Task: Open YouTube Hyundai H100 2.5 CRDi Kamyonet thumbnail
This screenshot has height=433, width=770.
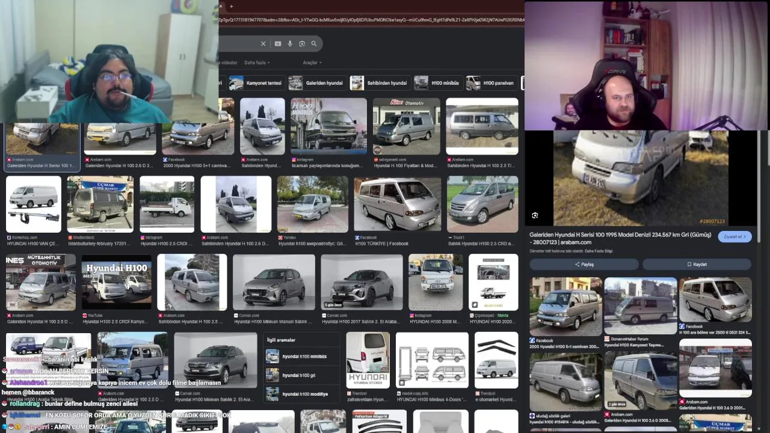Action: 117,282
